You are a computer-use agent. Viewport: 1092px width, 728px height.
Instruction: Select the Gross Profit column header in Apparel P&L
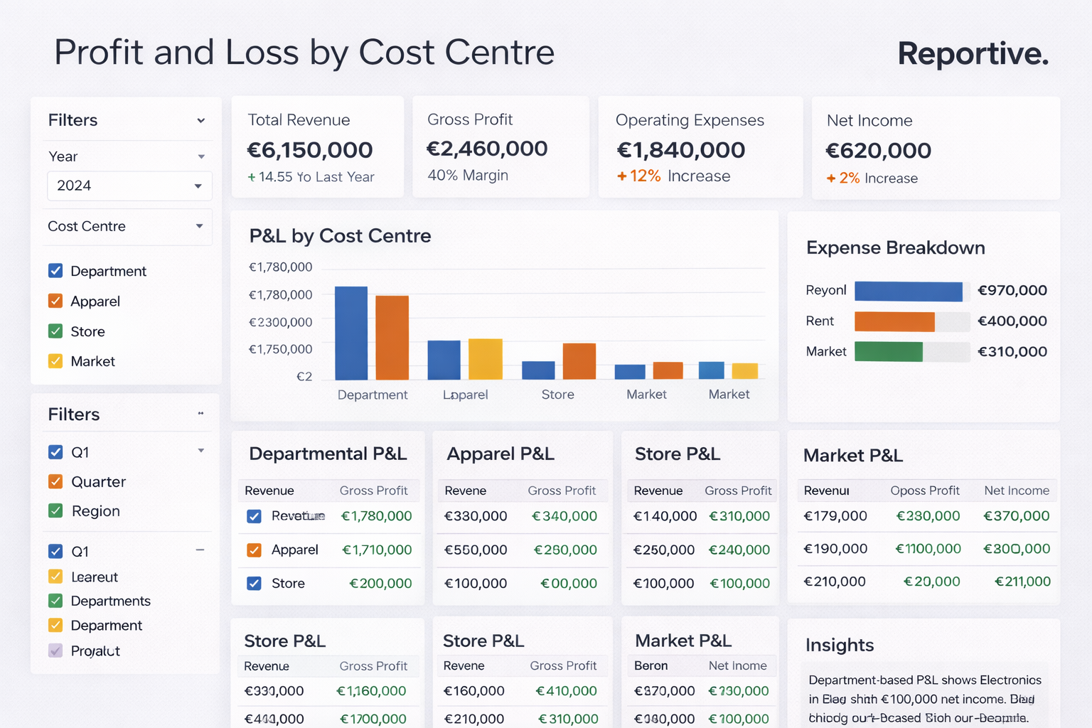click(562, 491)
